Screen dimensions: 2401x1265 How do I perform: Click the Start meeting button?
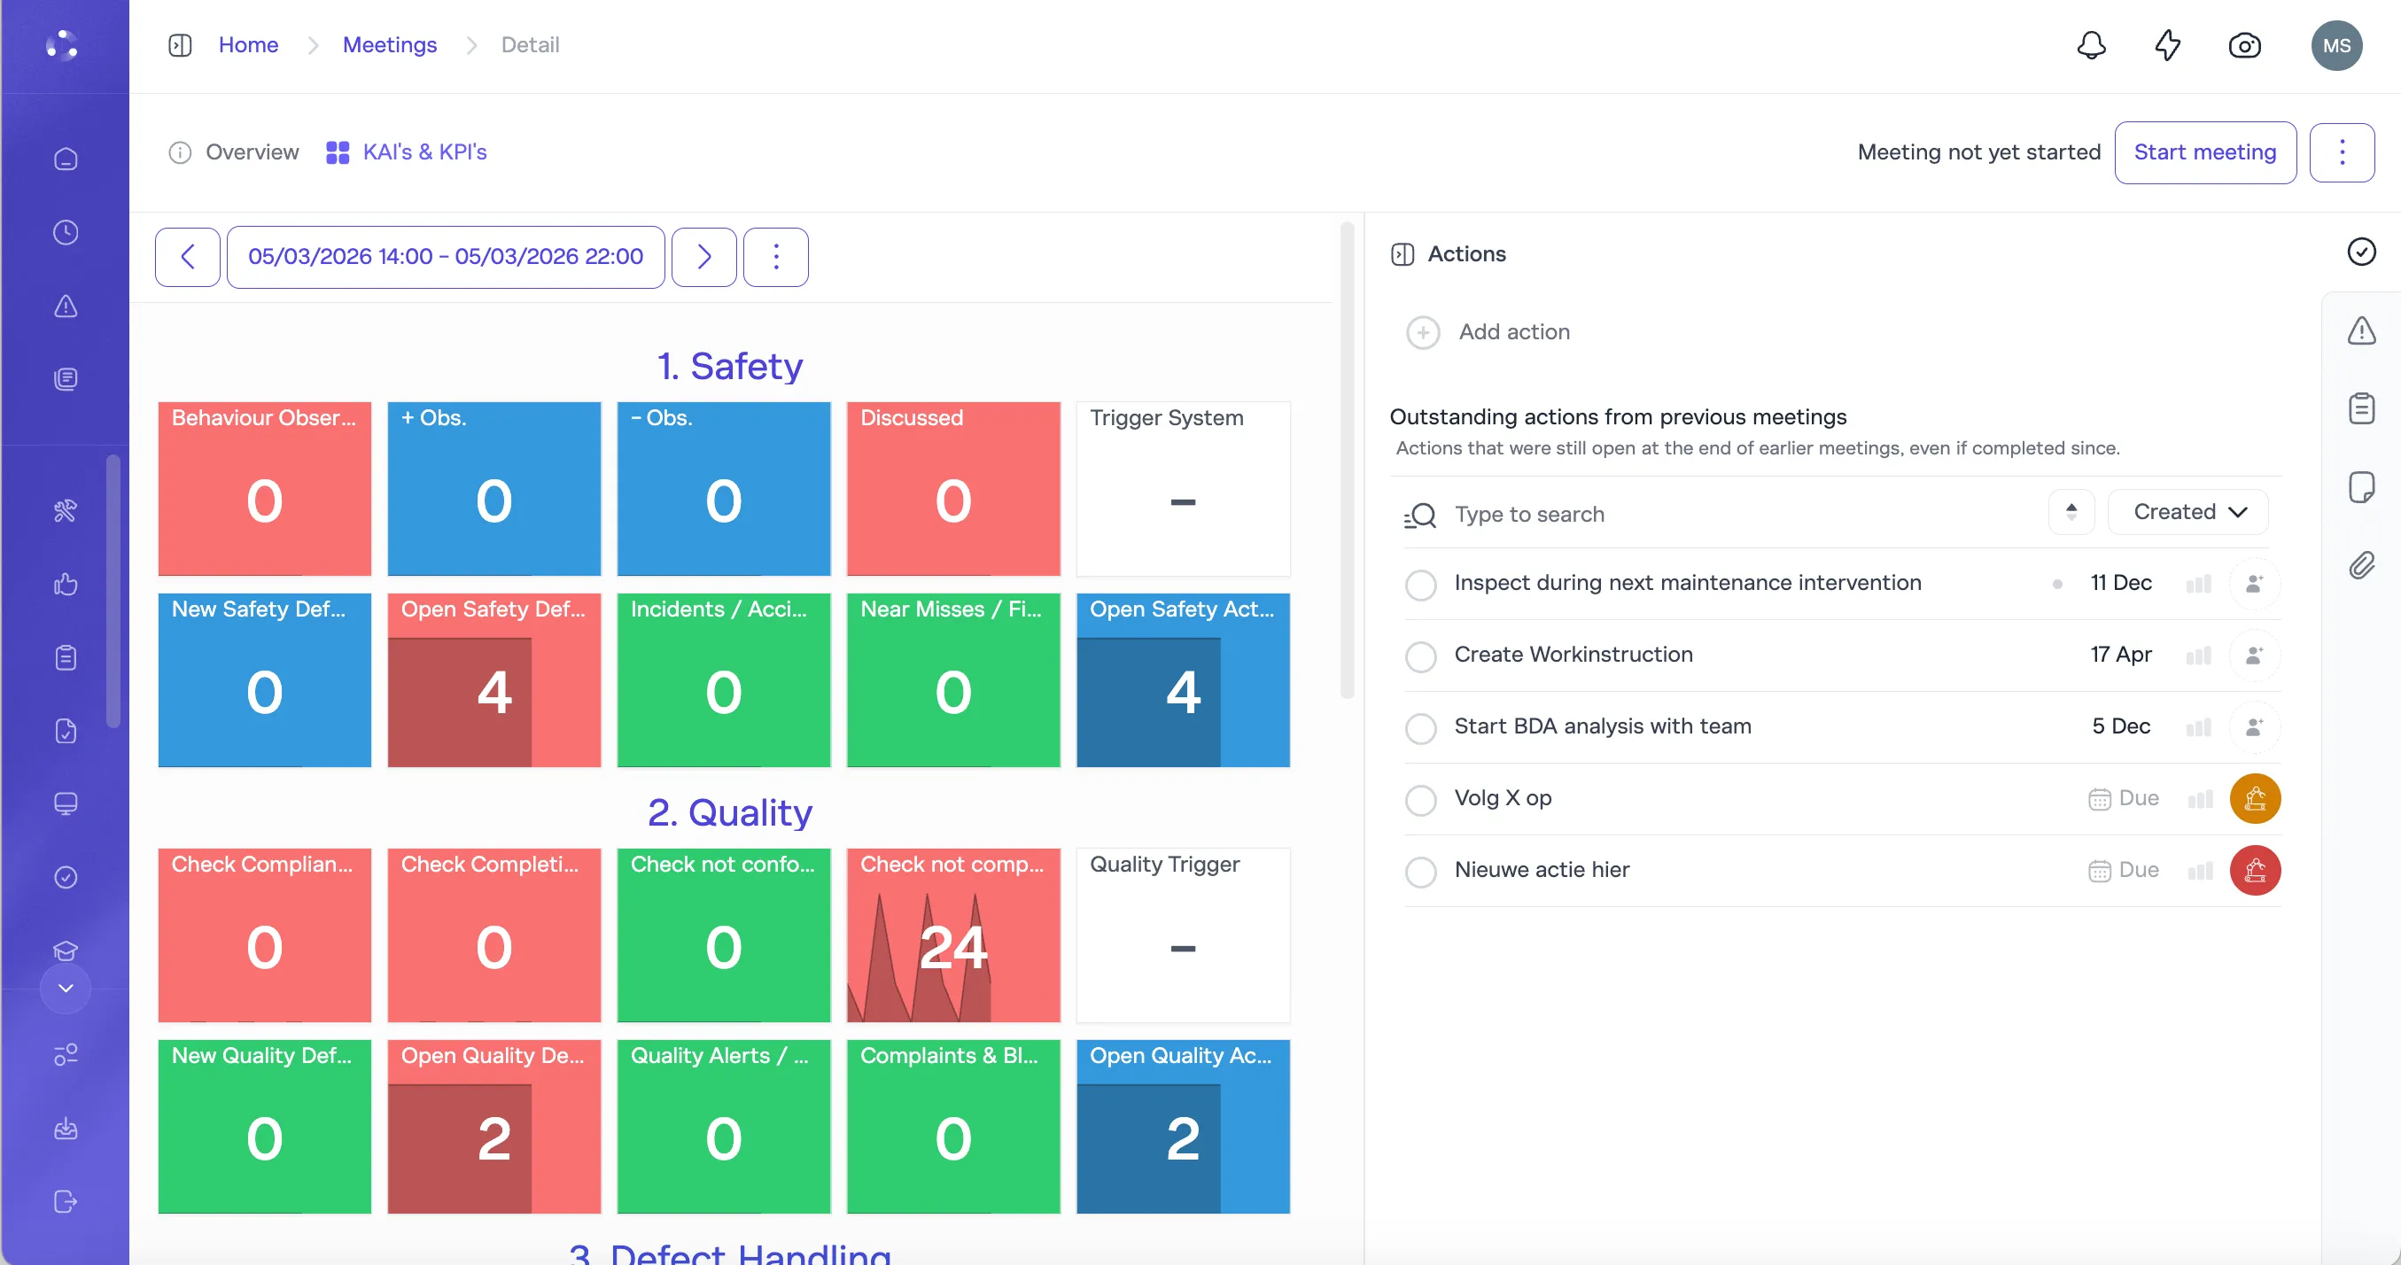tap(2203, 152)
